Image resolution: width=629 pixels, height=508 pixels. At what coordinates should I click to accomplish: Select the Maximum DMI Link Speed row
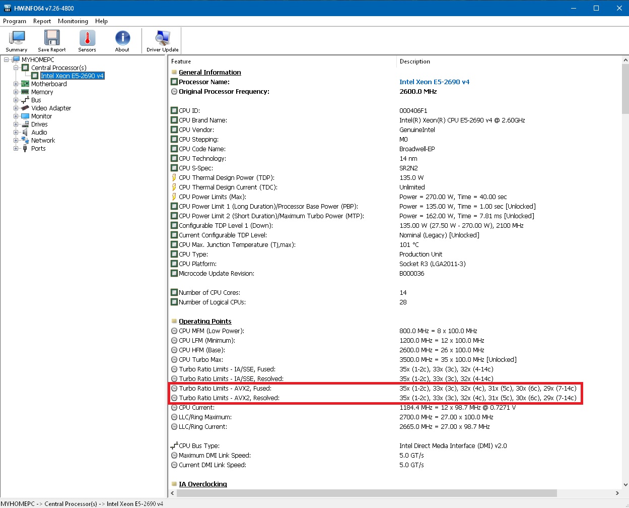395,456
